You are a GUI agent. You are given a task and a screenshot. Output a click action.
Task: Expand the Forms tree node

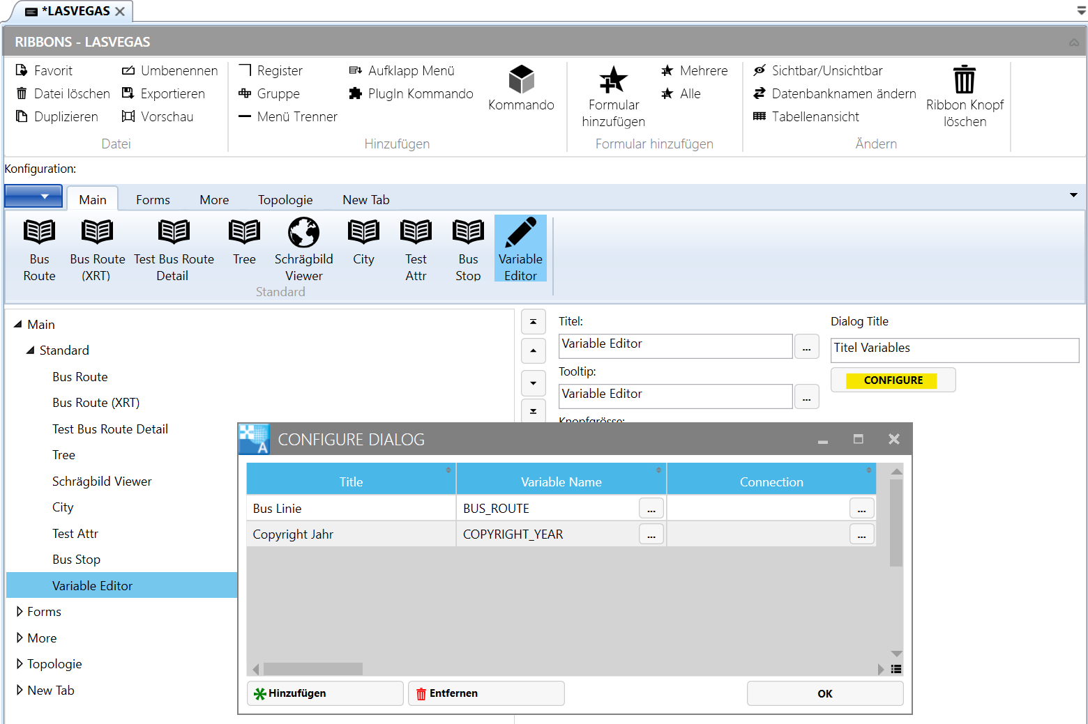[20, 611]
